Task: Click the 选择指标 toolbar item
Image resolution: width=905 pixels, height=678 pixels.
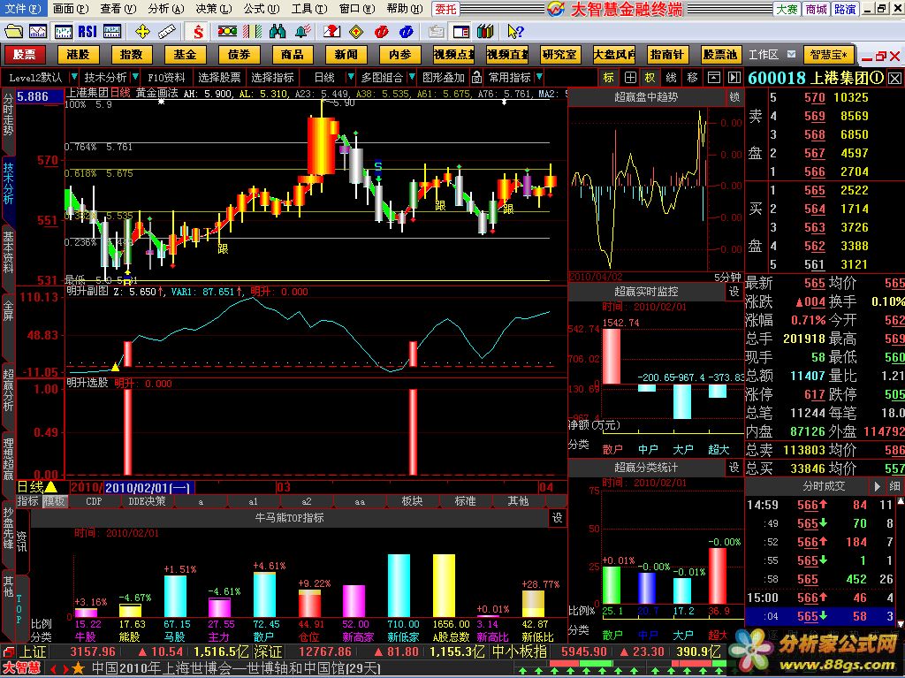Action: pos(272,77)
